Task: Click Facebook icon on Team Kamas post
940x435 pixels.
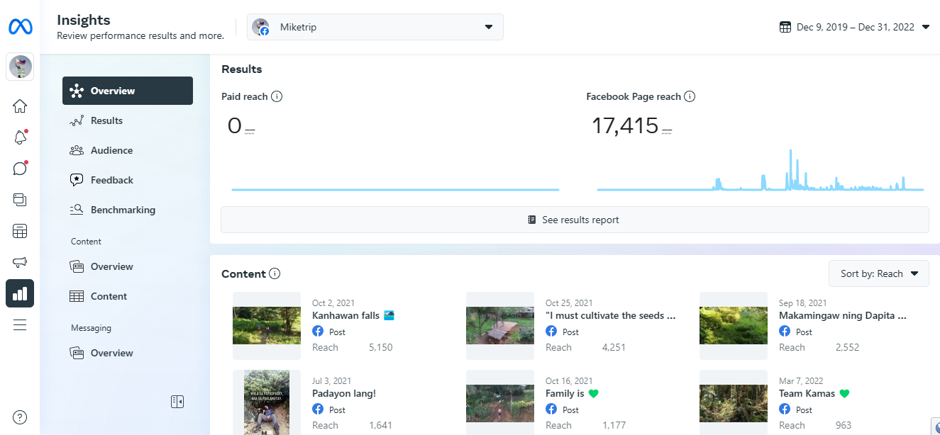Action: coord(785,409)
